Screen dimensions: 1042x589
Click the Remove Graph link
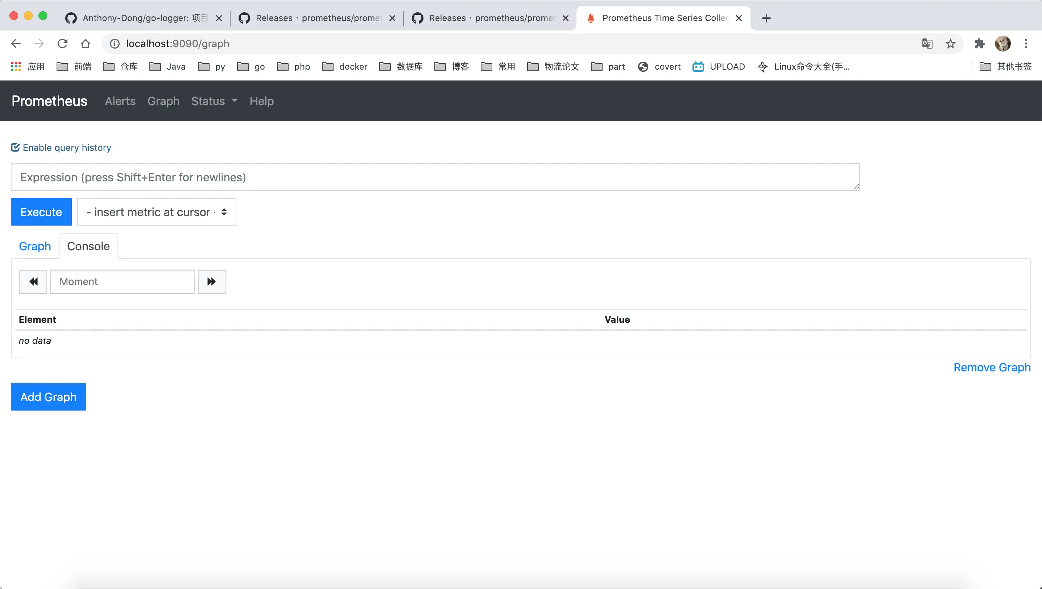(x=992, y=367)
